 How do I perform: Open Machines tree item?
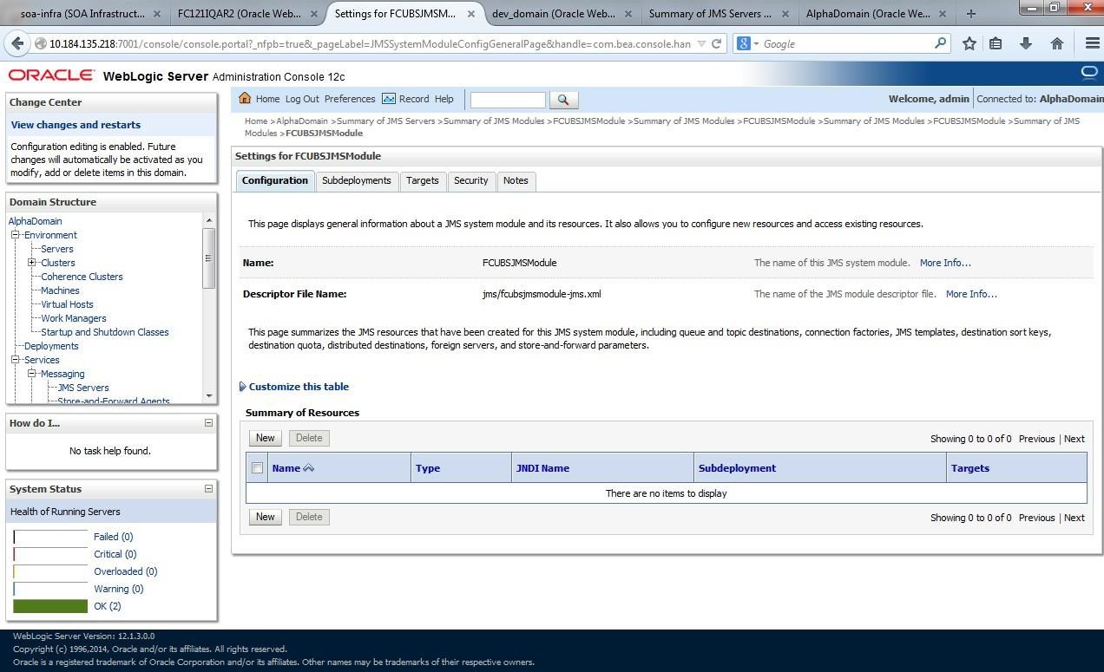pos(60,290)
